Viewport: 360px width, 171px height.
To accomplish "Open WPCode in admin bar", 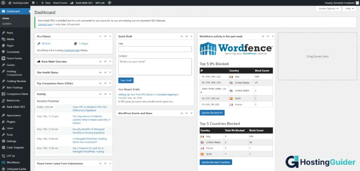I will pos(100,3).
